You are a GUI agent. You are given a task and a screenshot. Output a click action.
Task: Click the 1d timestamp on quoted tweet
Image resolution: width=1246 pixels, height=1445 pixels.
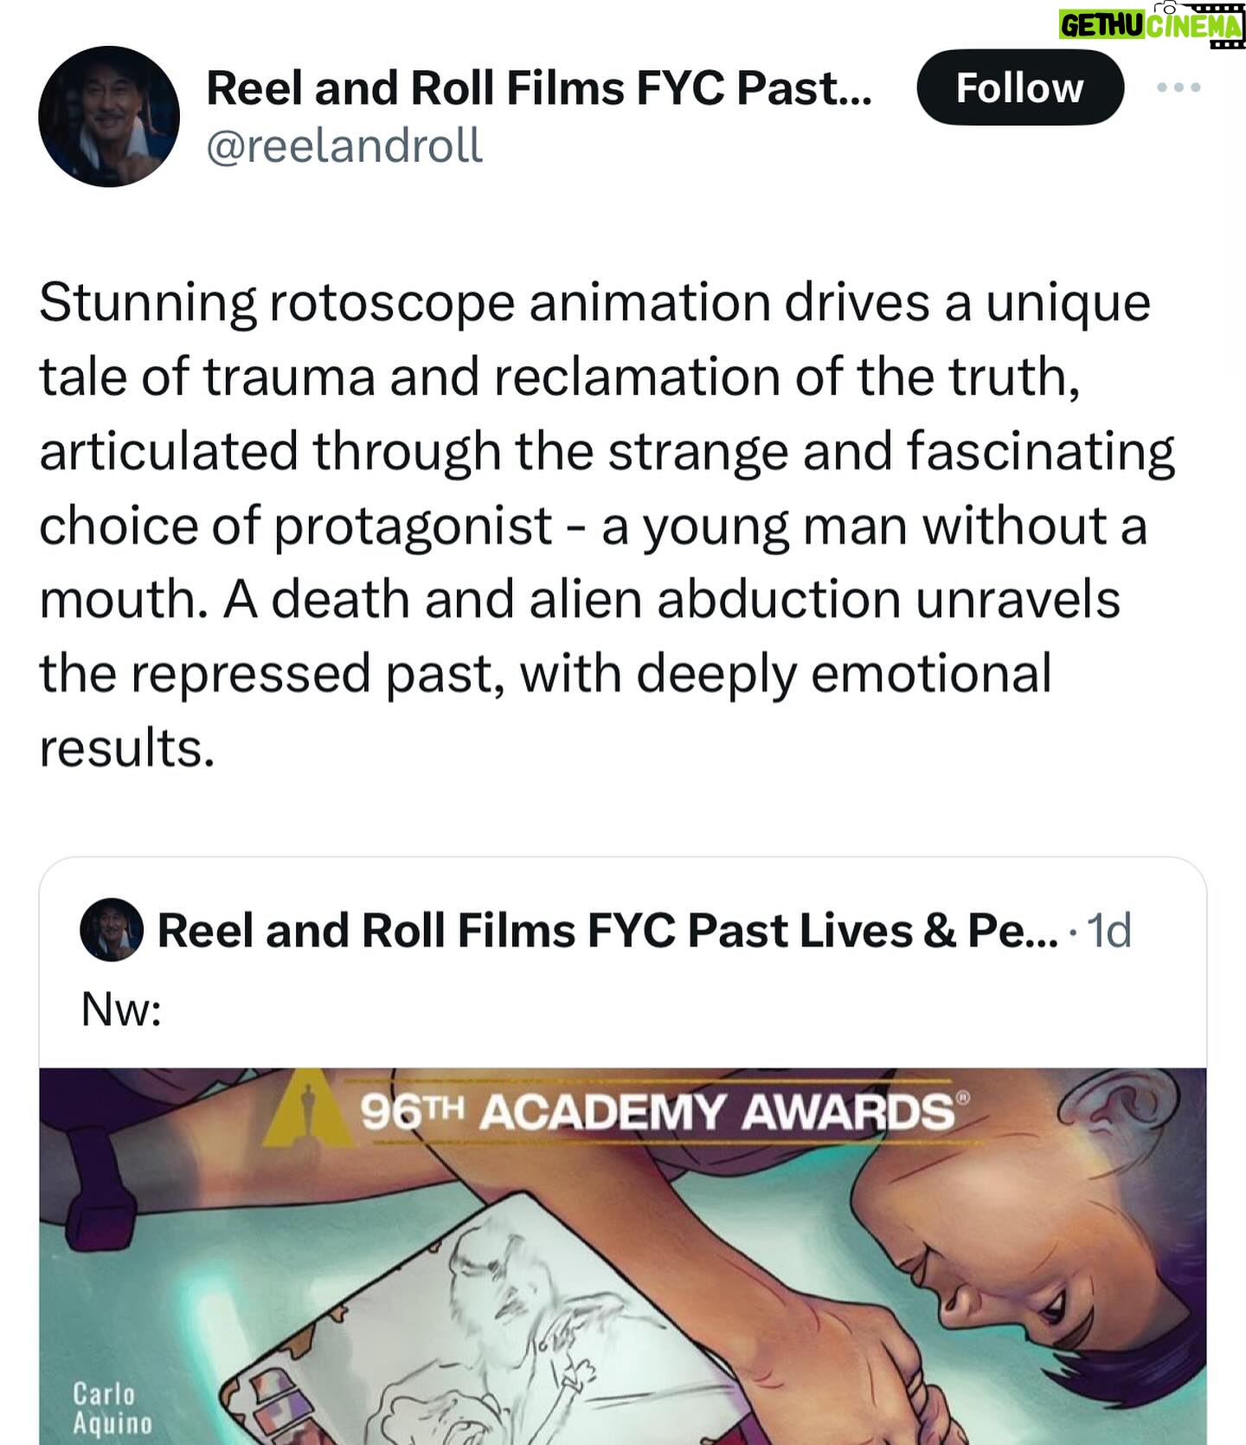(1108, 931)
